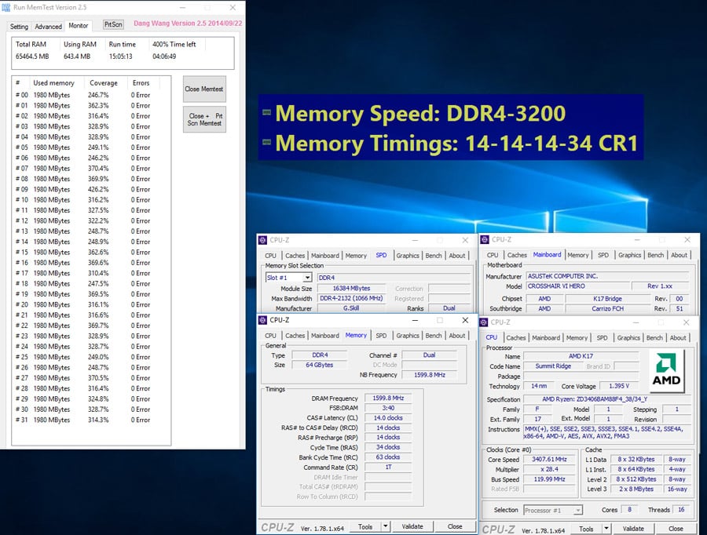
Task: Click CAS# Latency value 14.0 clocks
Action: point(388,418)
